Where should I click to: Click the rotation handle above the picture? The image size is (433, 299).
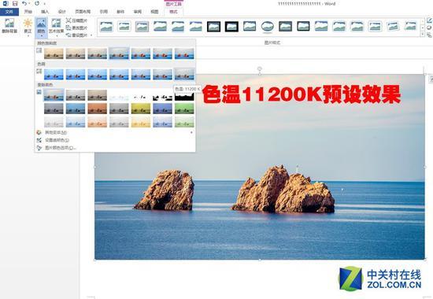260,68
